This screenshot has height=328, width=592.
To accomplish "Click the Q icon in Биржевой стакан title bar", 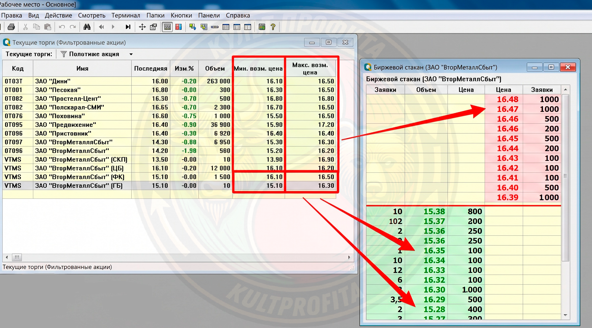I will (x=368, y=67).
